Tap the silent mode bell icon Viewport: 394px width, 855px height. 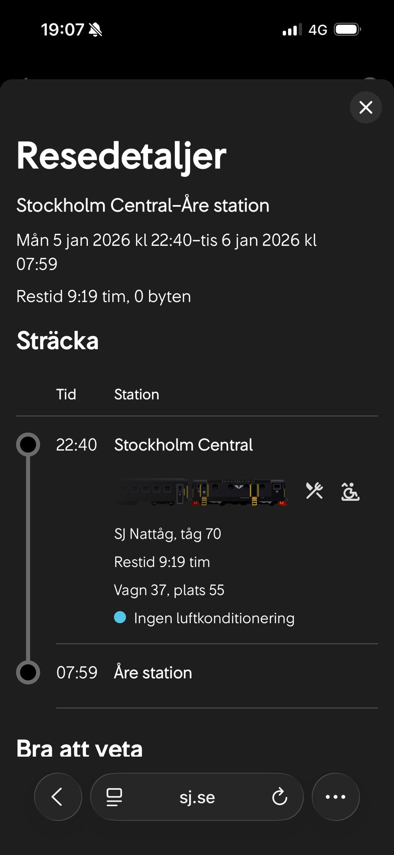(96, 30)
